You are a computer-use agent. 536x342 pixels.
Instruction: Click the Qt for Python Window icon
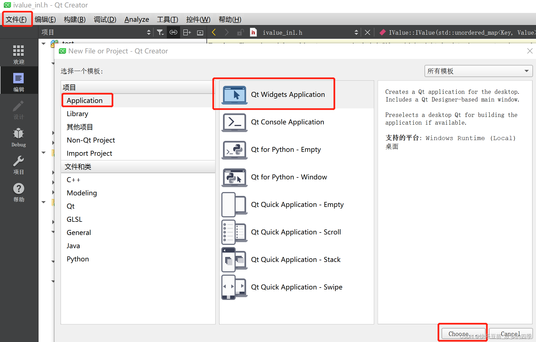[x=234, y=177]
